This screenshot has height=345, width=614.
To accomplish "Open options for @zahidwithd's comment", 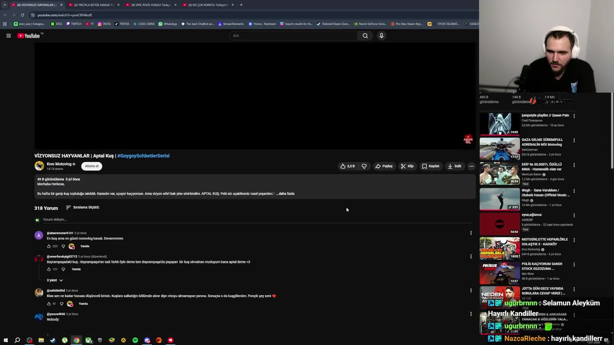I will coord(471,290).
